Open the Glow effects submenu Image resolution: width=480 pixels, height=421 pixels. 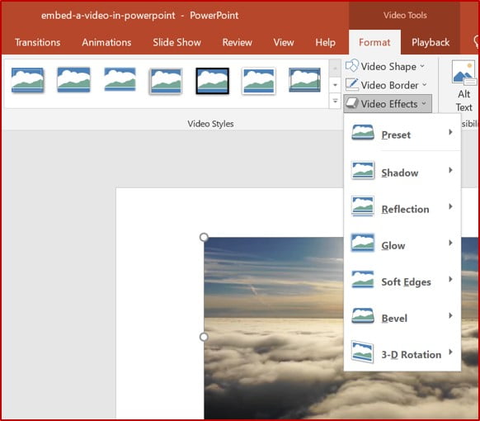(402, 244)
